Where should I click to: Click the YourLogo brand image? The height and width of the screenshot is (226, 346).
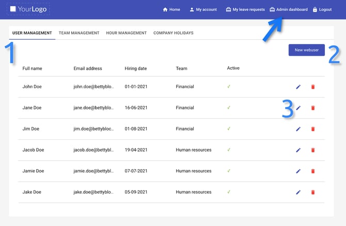pyautogui.click(x=29, y=9)
